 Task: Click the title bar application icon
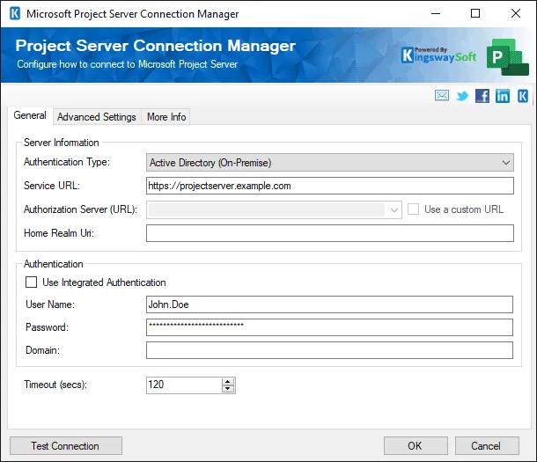[13, 14]
